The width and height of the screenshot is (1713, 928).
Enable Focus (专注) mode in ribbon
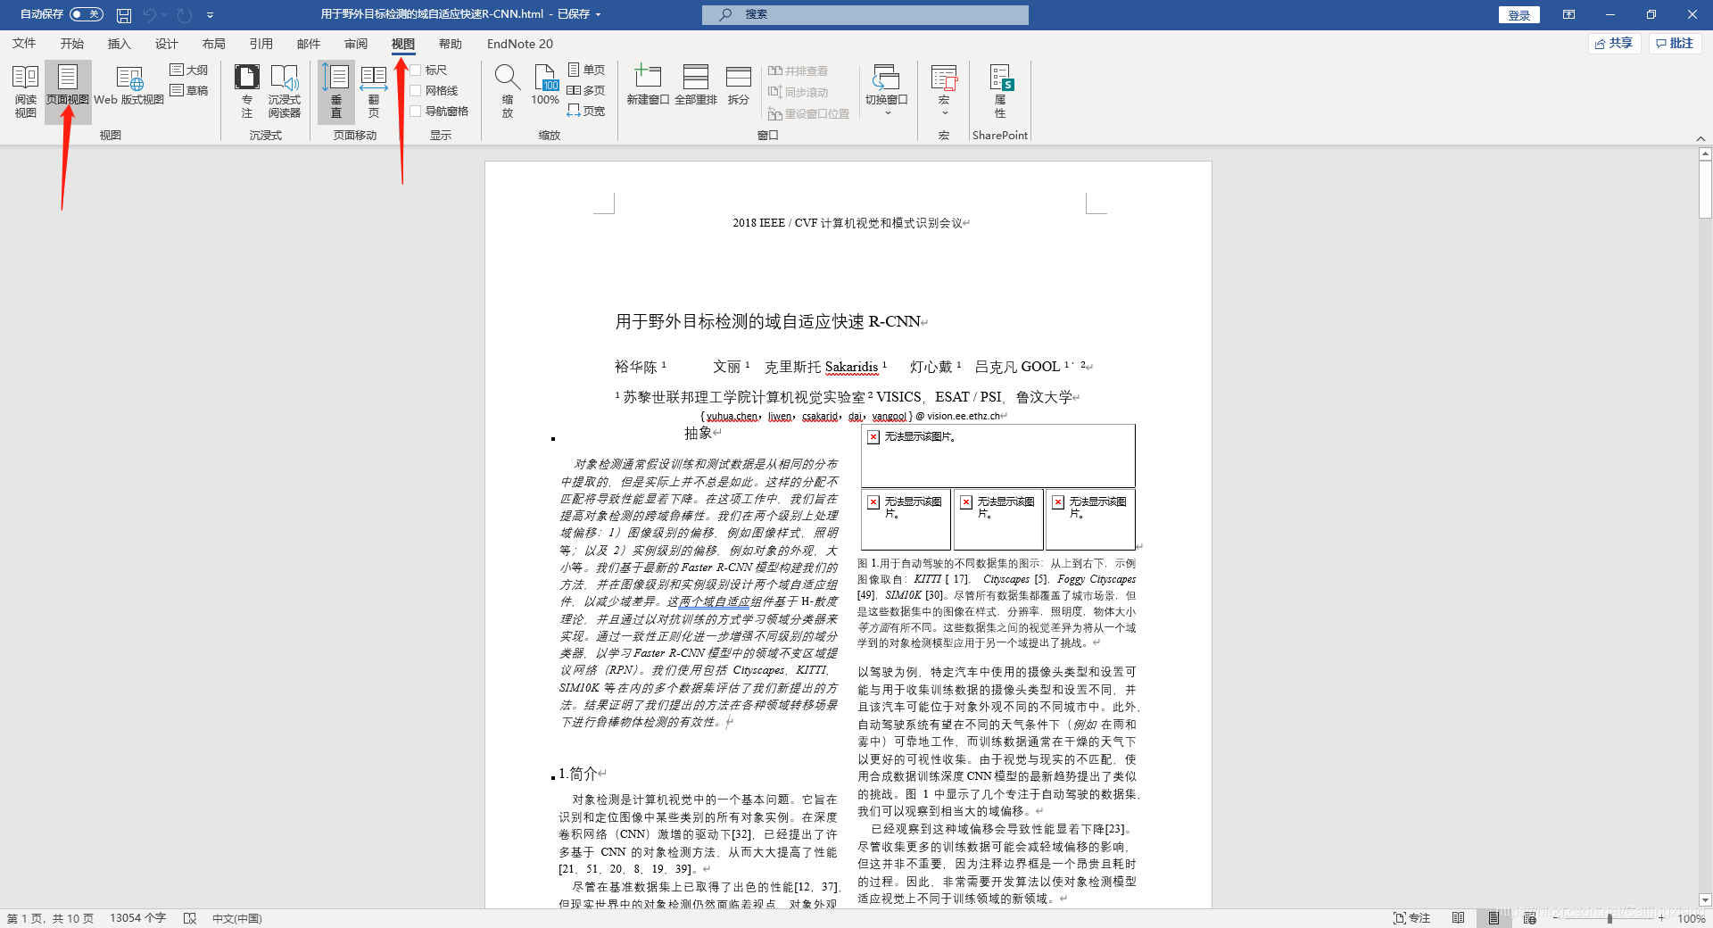click(247, 91)
